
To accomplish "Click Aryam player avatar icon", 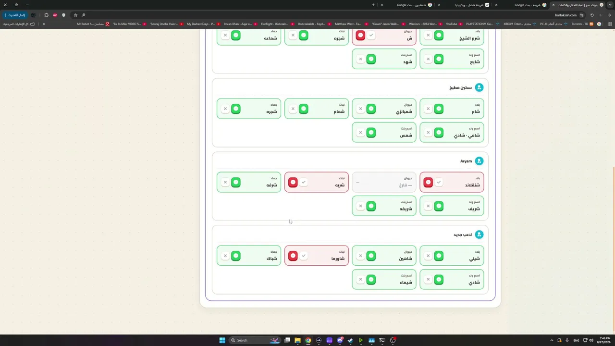I will coord(479,161).
